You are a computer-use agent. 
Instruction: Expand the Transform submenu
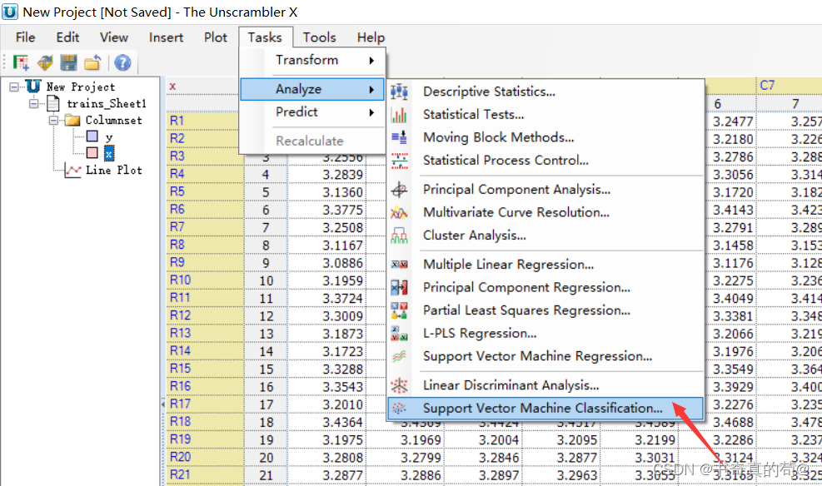(313, 60)
